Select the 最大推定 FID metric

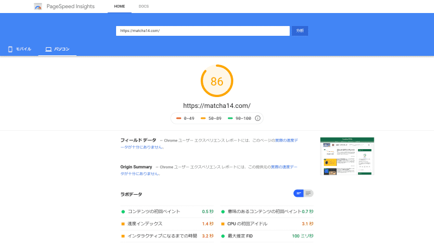[x=267, y=236]
